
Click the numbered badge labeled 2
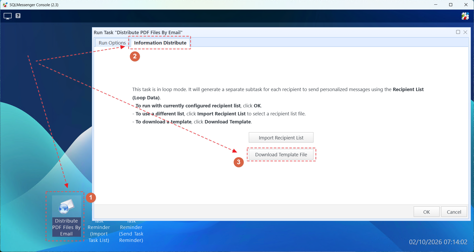click(x=135, y=56)
